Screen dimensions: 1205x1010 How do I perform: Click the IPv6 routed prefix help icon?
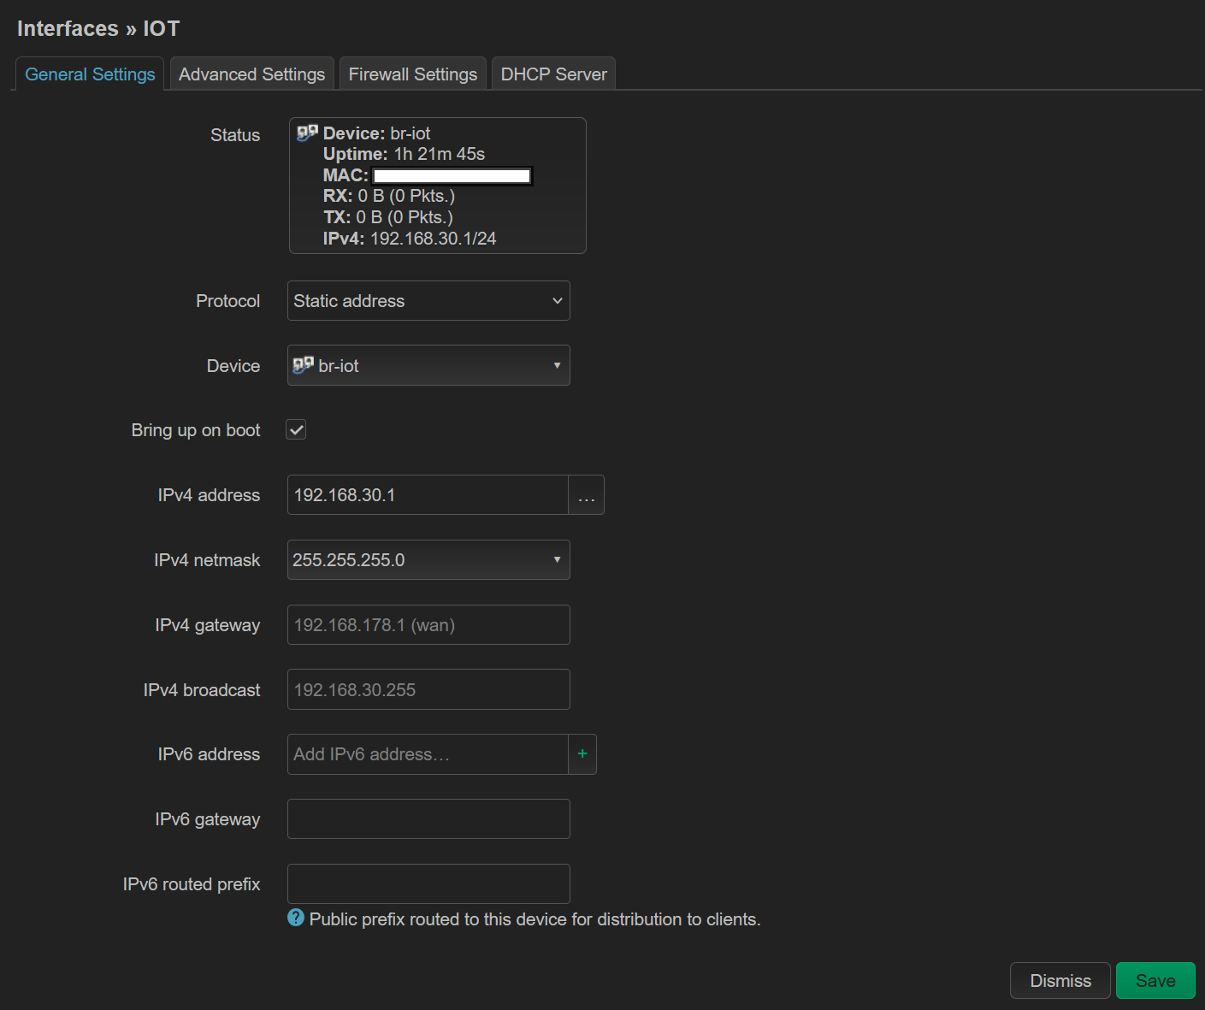295,918
